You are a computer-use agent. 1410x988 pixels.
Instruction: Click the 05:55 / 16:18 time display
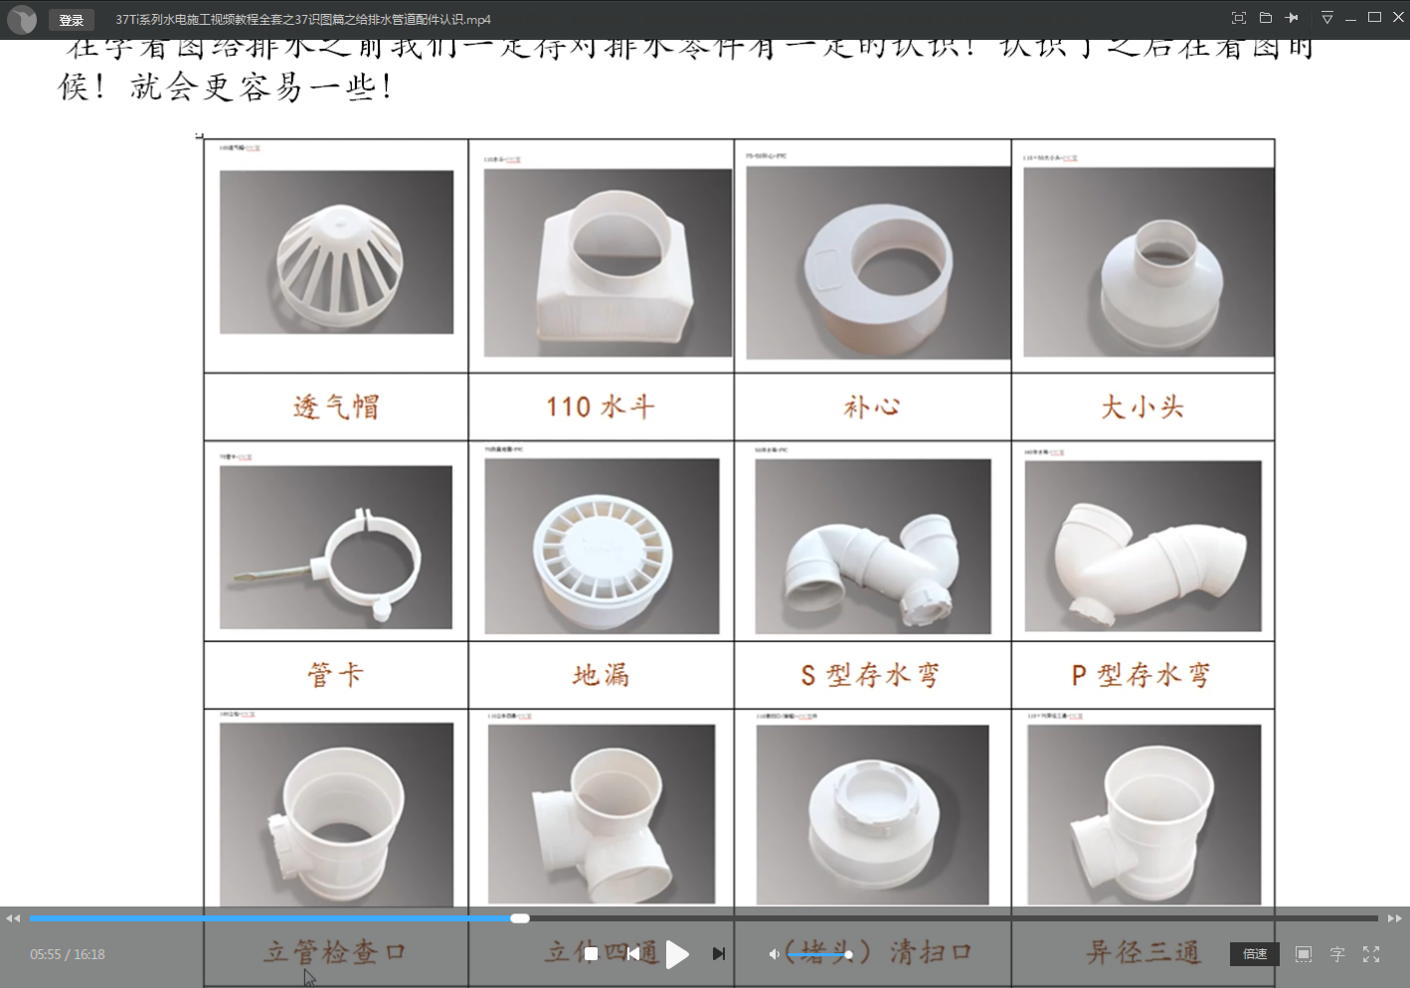[x=68, y=954]
